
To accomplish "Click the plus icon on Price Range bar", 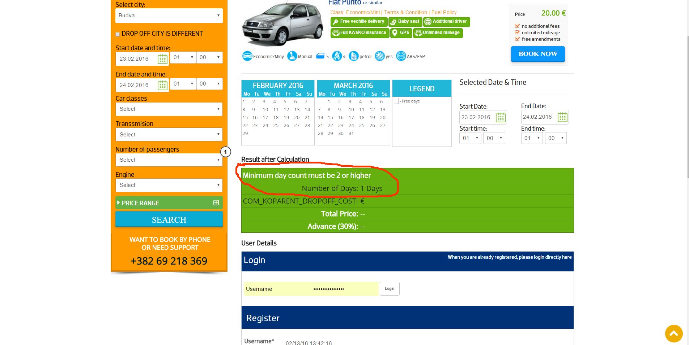I will [x=216, y=203].
